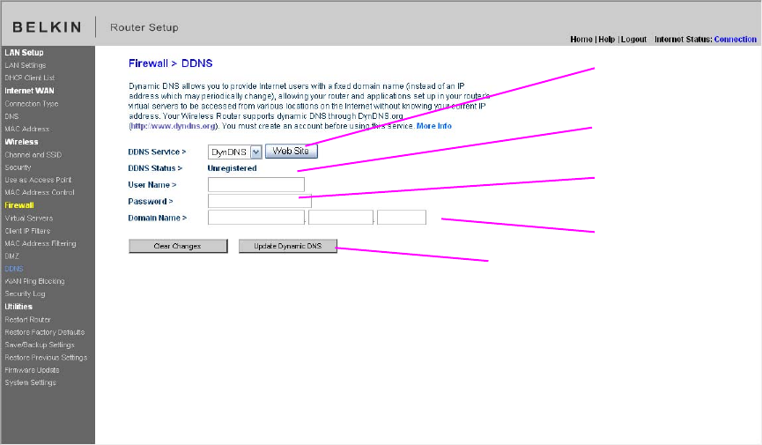Open Channel and SSID settings

[x=33, y=155]
